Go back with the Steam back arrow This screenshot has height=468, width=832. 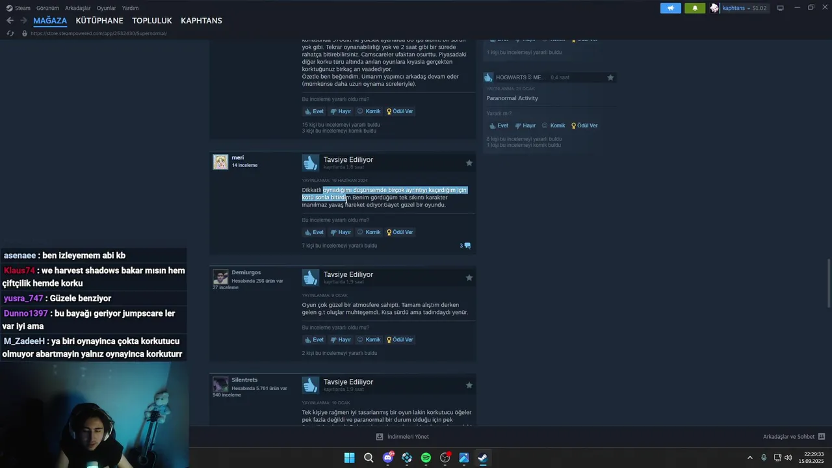[x=10, y=21]
